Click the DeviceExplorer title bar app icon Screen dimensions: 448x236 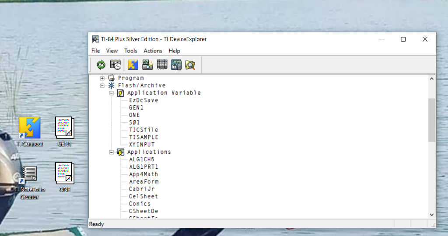coord(95,39)
